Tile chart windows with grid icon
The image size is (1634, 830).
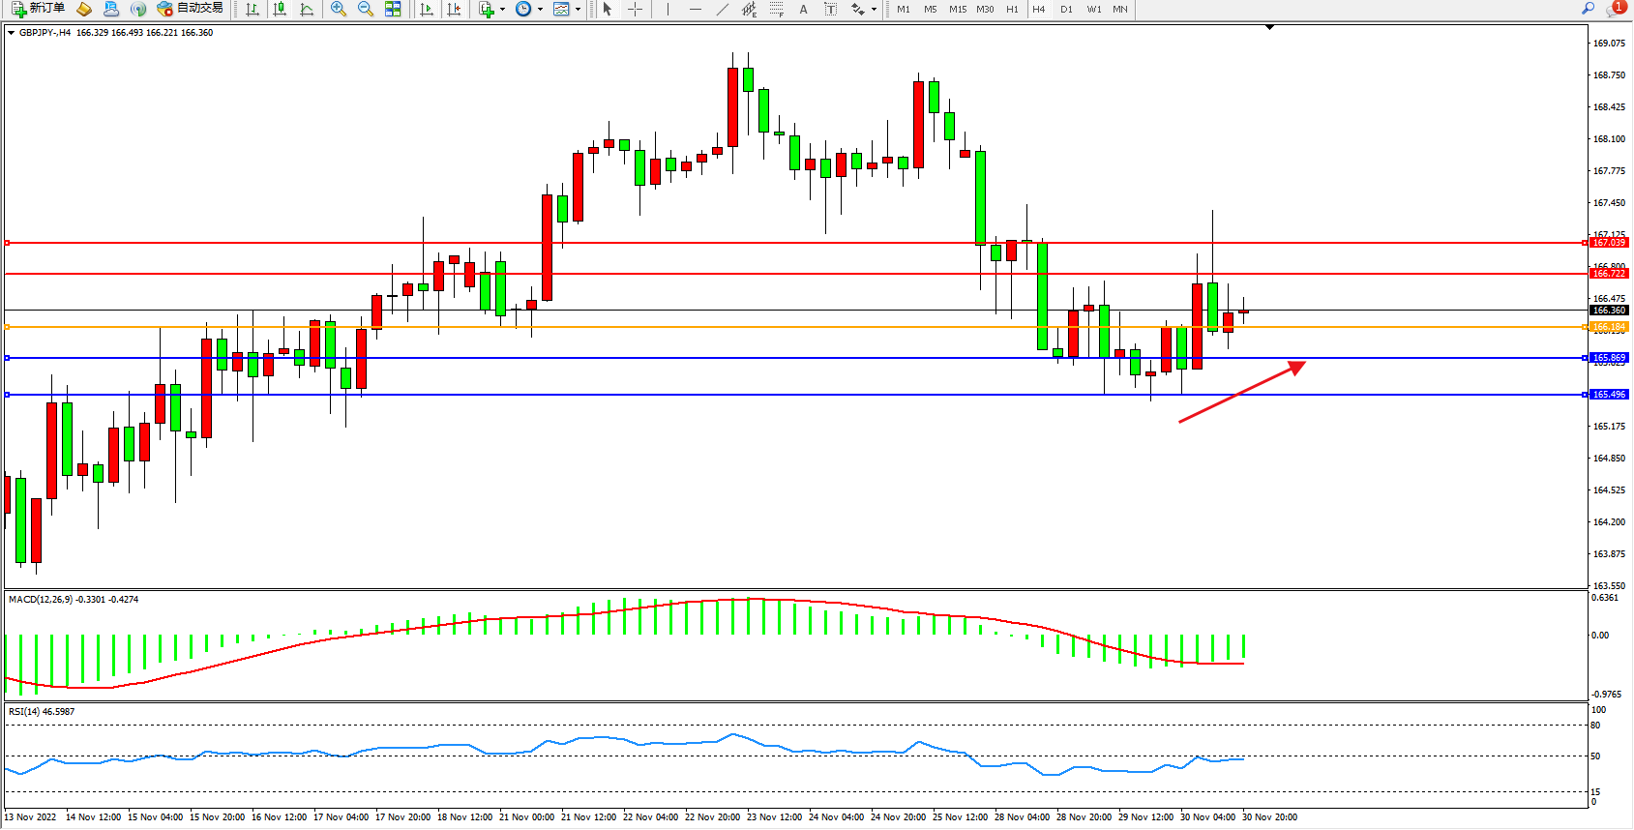[x=393, y=9]
